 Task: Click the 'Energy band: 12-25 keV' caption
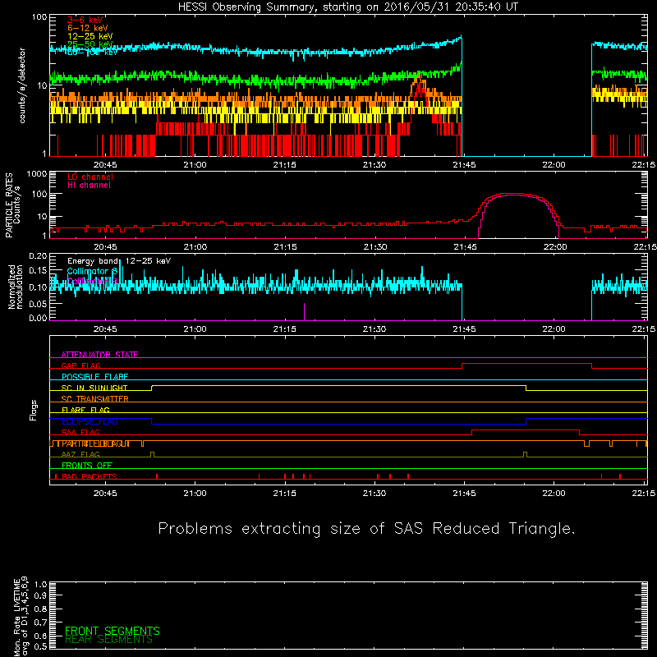119,261
